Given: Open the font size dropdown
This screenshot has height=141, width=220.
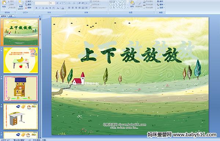Looking at the screenshot, I should (54, 3).
